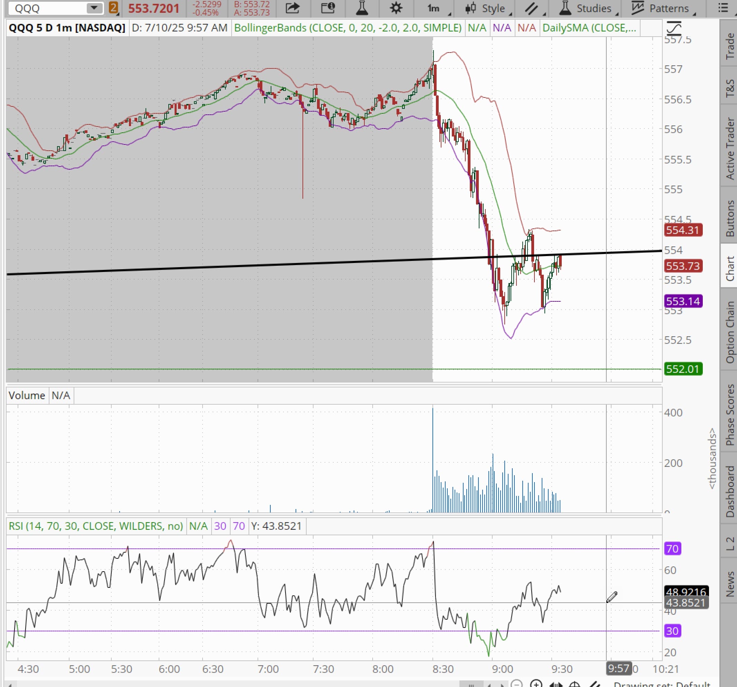Click the 553.7201 last price in toolbar
Image resolution: width=737 pixels, height=687 pixels.
154,8
